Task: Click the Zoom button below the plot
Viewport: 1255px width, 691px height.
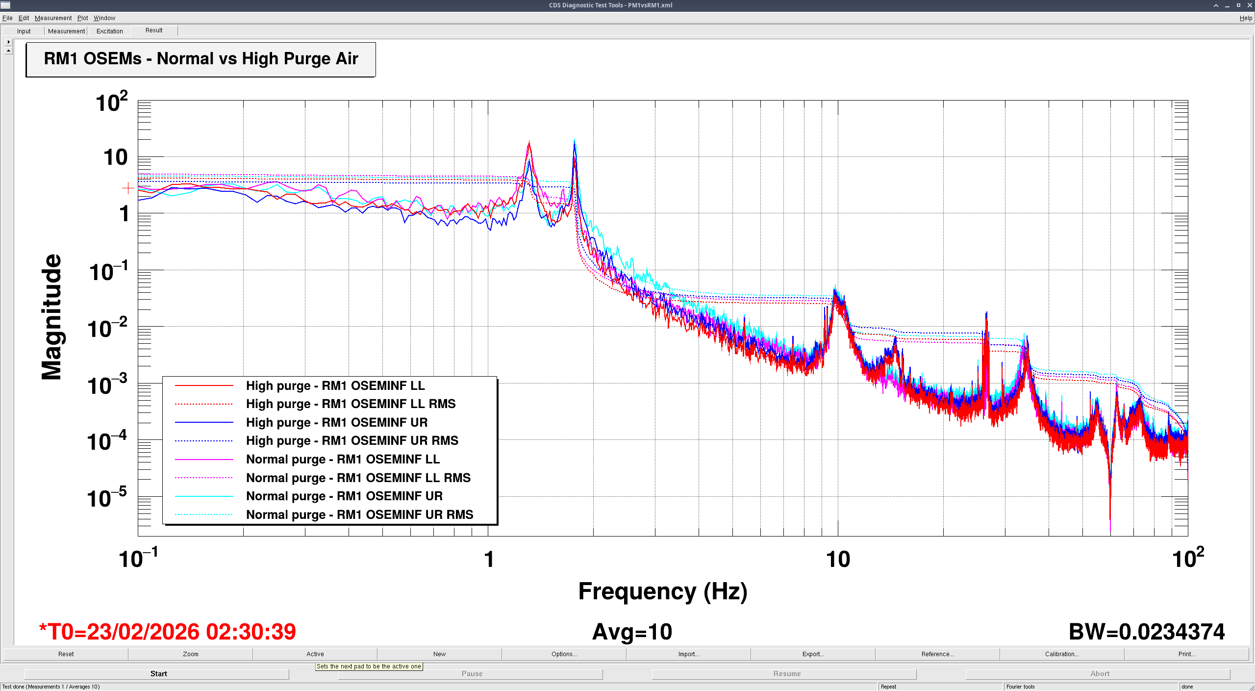Action: [x=190, y=654]
